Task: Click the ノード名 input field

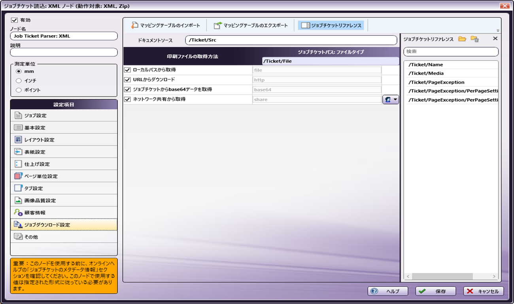Action: (64, 36)
